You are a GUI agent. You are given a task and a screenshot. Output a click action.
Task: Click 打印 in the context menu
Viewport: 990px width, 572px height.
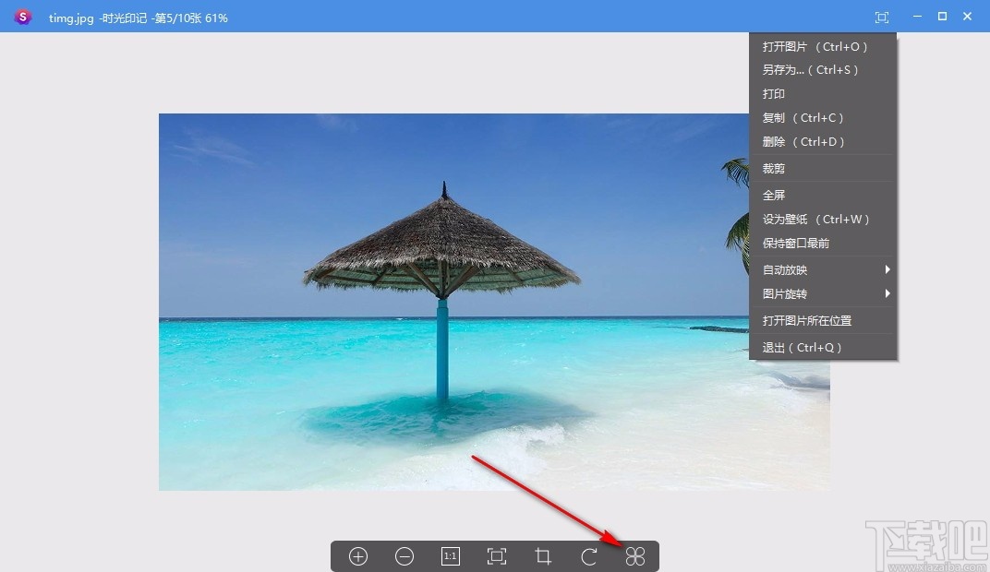823,94
